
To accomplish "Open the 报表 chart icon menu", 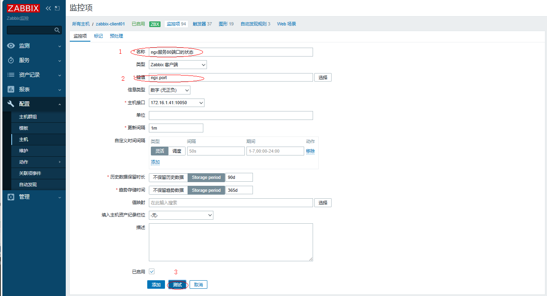I will click(11, 89).
